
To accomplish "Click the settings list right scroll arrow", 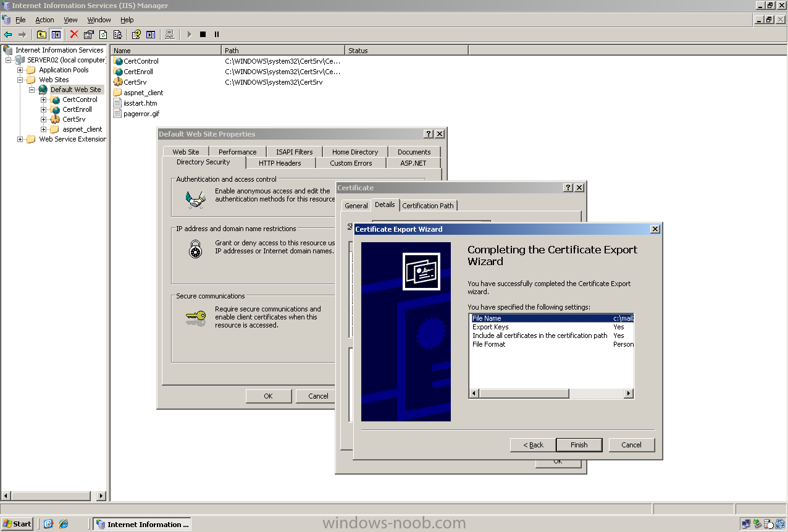I will tap(629, 394).
